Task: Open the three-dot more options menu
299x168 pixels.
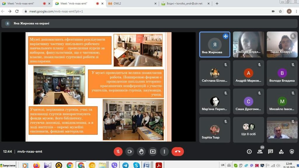Action: click(164, 152)
